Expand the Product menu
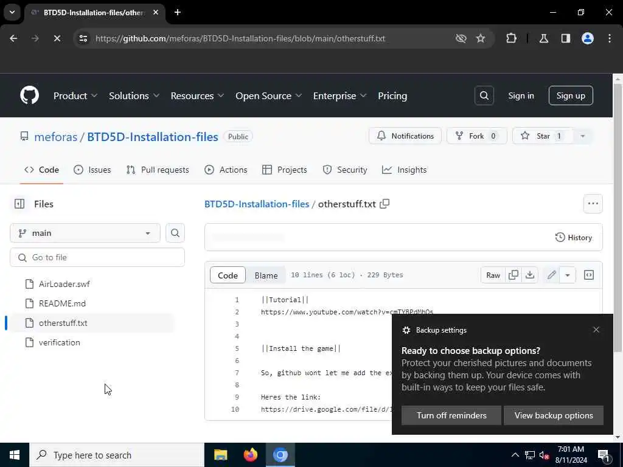Image resolution: width=623 pixels, height=467 pixels. [x=75, y=95]
